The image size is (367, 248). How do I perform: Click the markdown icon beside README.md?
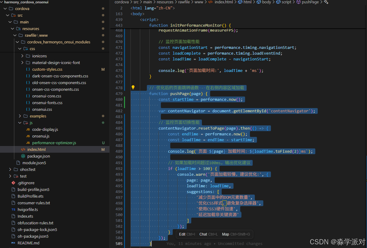[13, 243]
